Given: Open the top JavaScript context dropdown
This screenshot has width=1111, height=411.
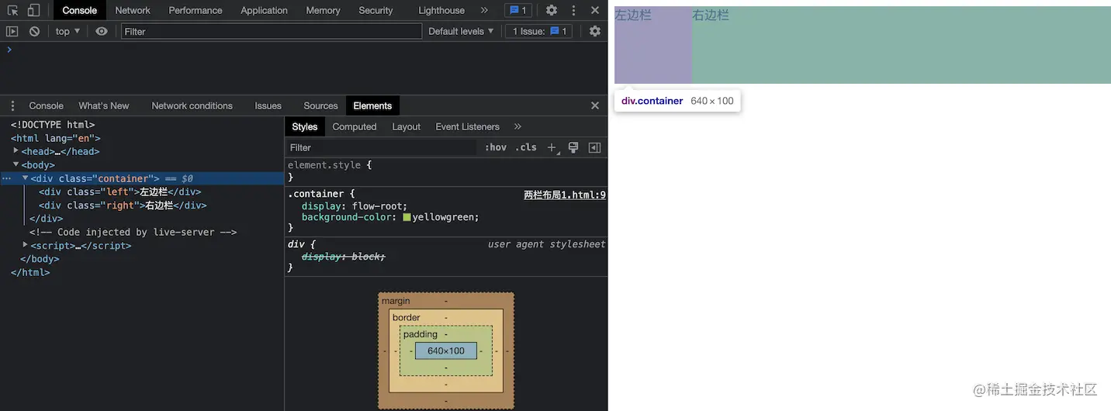Looking at the screenshot, I should 67,31.
